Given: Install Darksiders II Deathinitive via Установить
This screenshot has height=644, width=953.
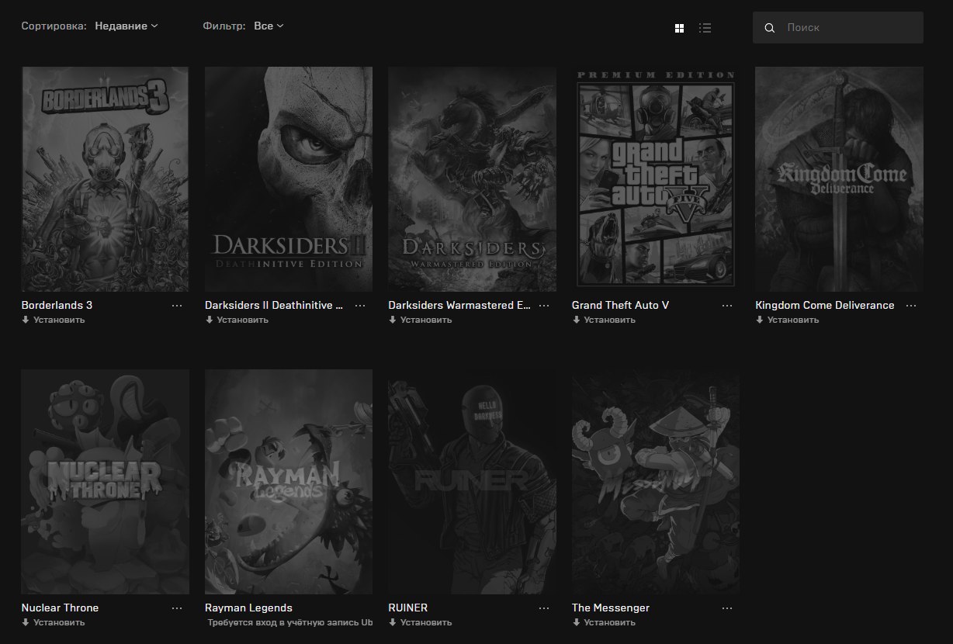Looking at the screenshot, I should tap(237, 320).
